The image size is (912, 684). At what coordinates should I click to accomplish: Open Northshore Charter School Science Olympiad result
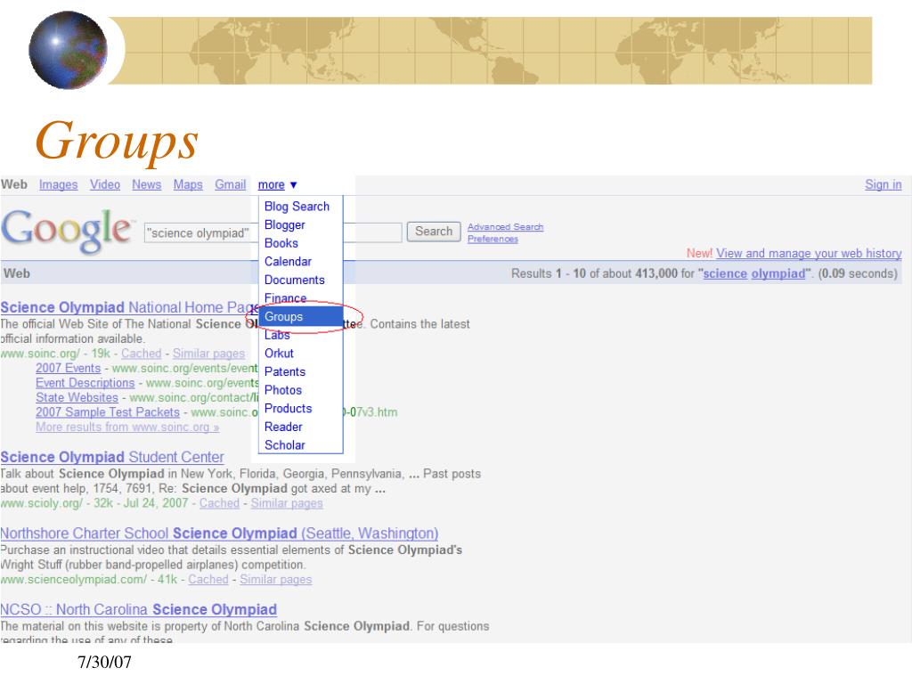pos(219,533)
